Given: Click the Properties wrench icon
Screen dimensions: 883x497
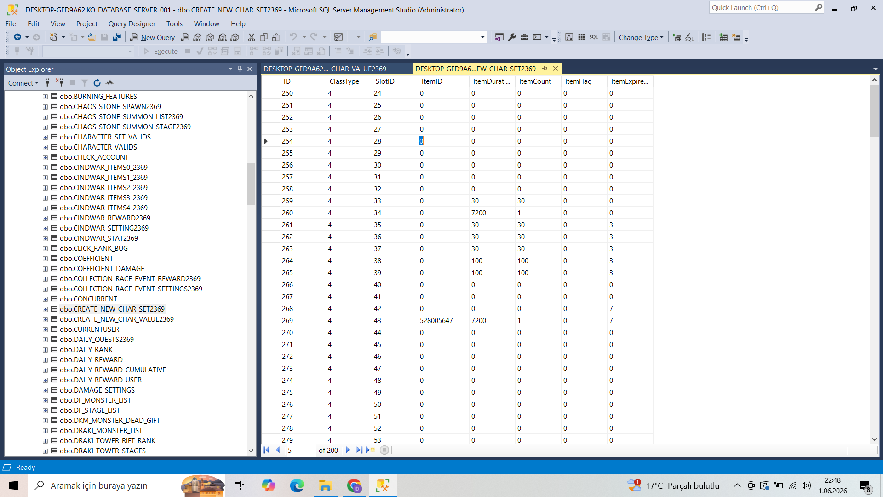Looking at the screenshot, I should (512, 37).
